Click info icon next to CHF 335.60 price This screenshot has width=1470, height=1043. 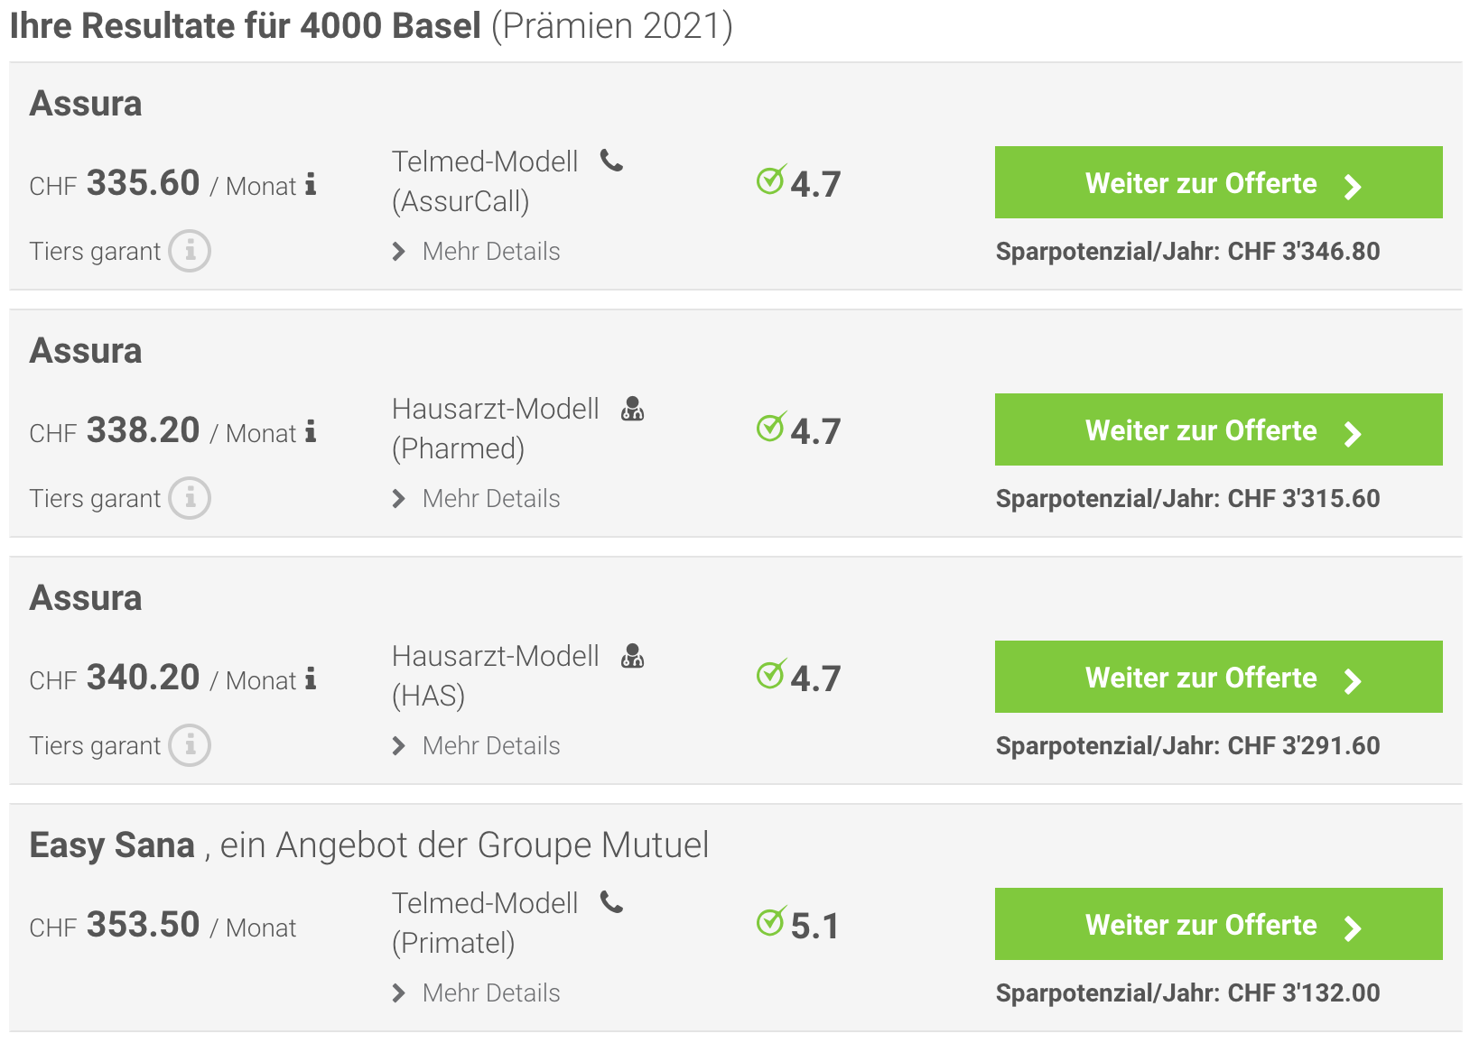pyautogui.click(x=311, y=184)
